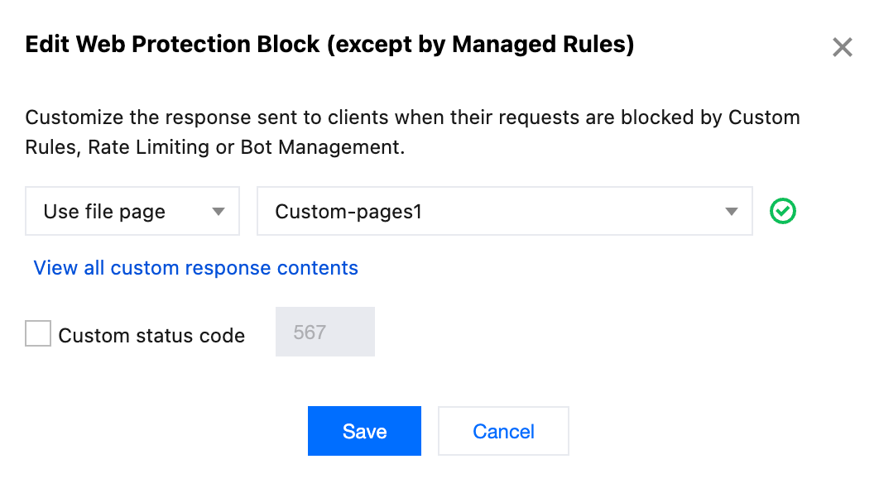Click the word "Custom" ending the first description line
879x488 pixels.
[x=764, y=117]
